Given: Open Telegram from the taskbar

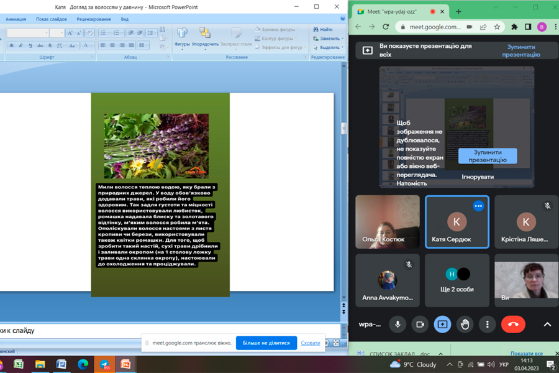Looking at the screenshot, I should [x=104, y=364].
